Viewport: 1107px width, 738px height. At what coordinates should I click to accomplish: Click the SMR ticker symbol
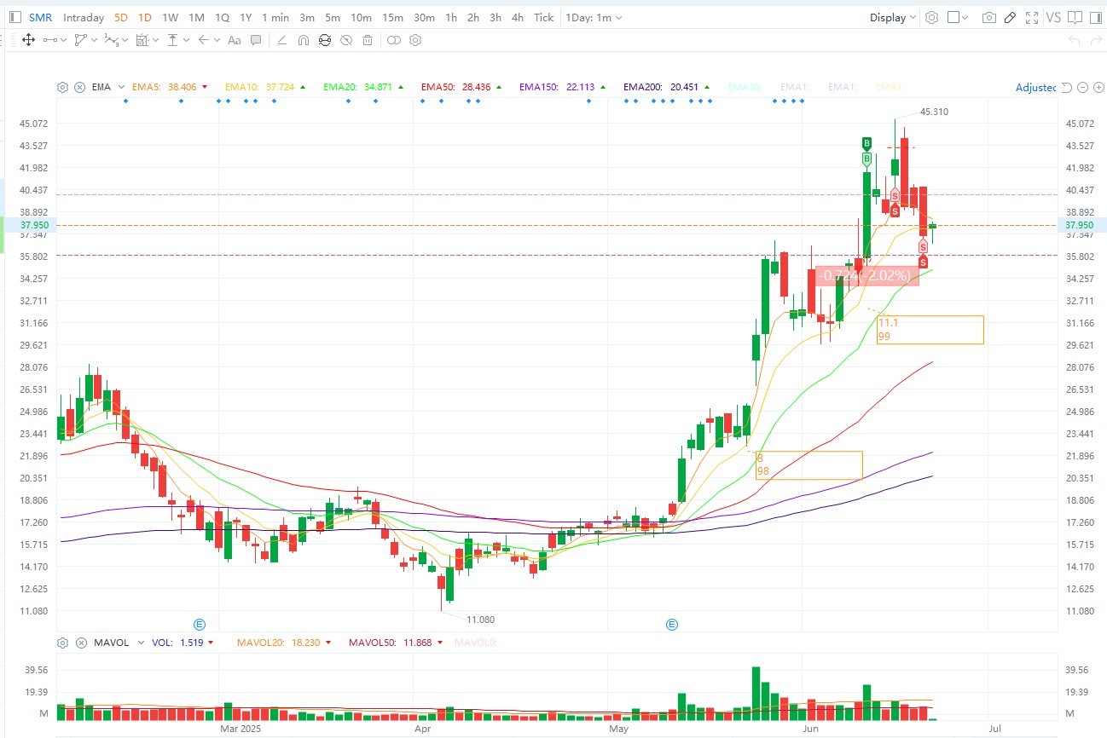point(40,17)
